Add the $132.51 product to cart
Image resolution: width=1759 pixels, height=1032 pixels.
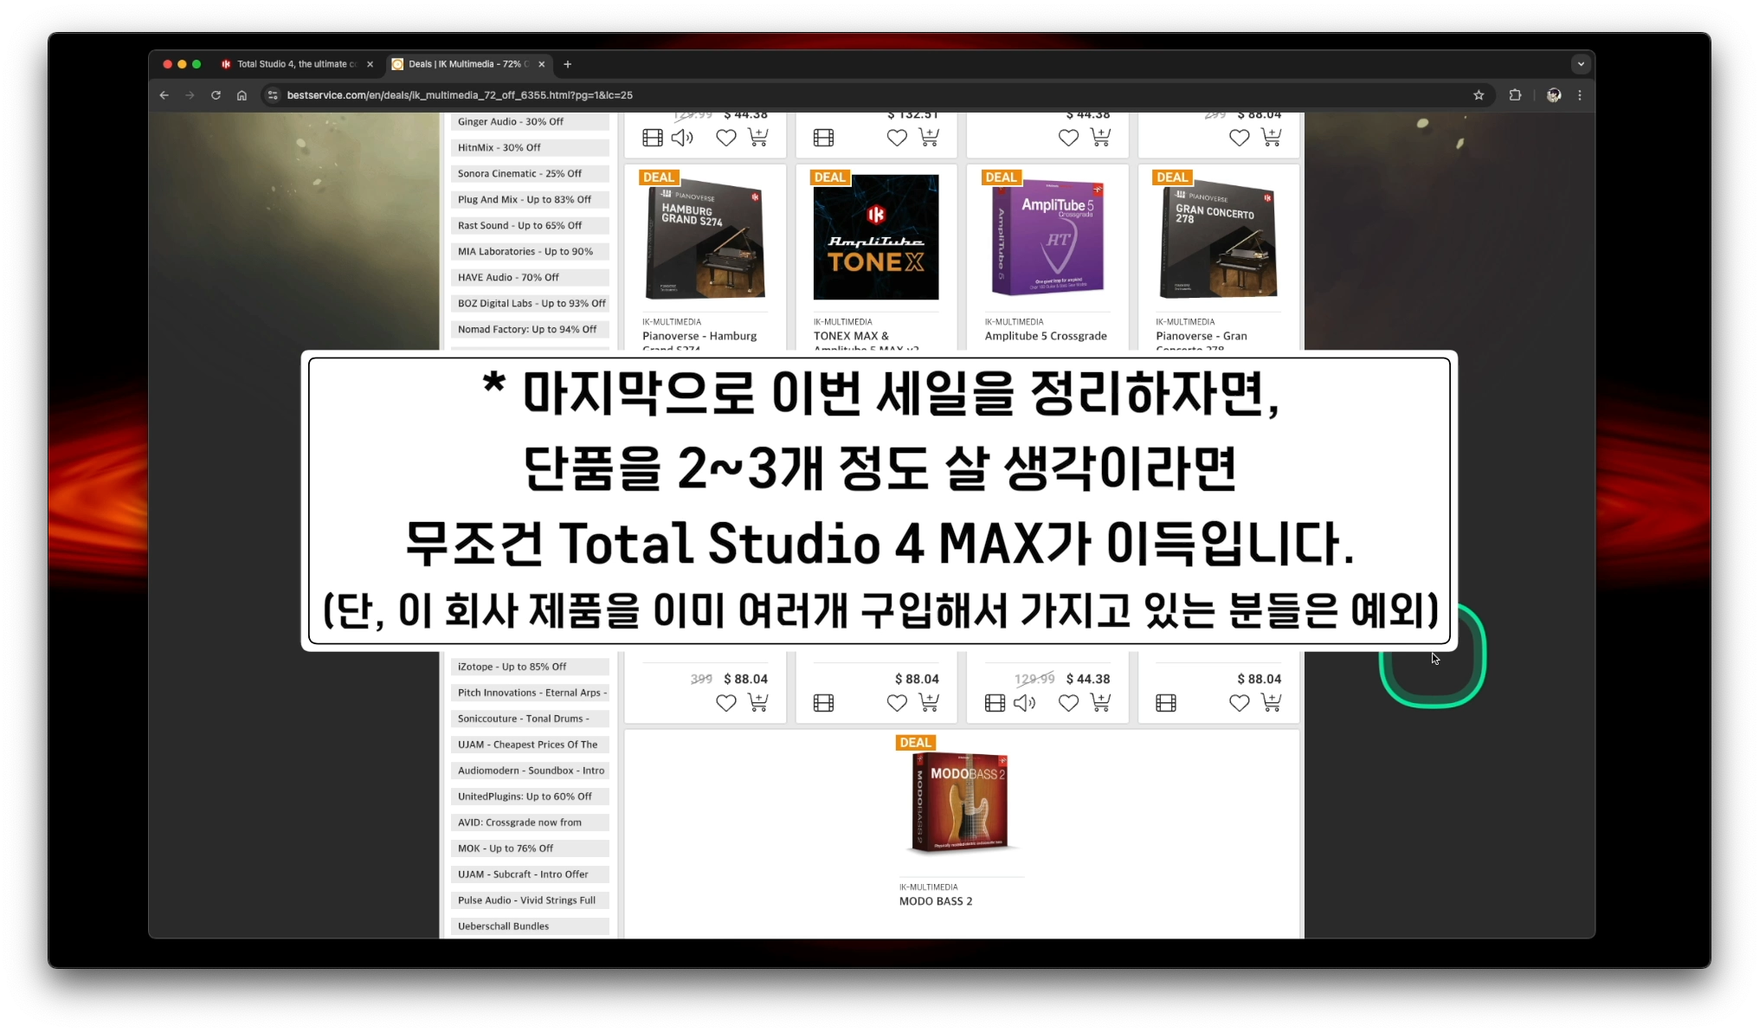929,137
